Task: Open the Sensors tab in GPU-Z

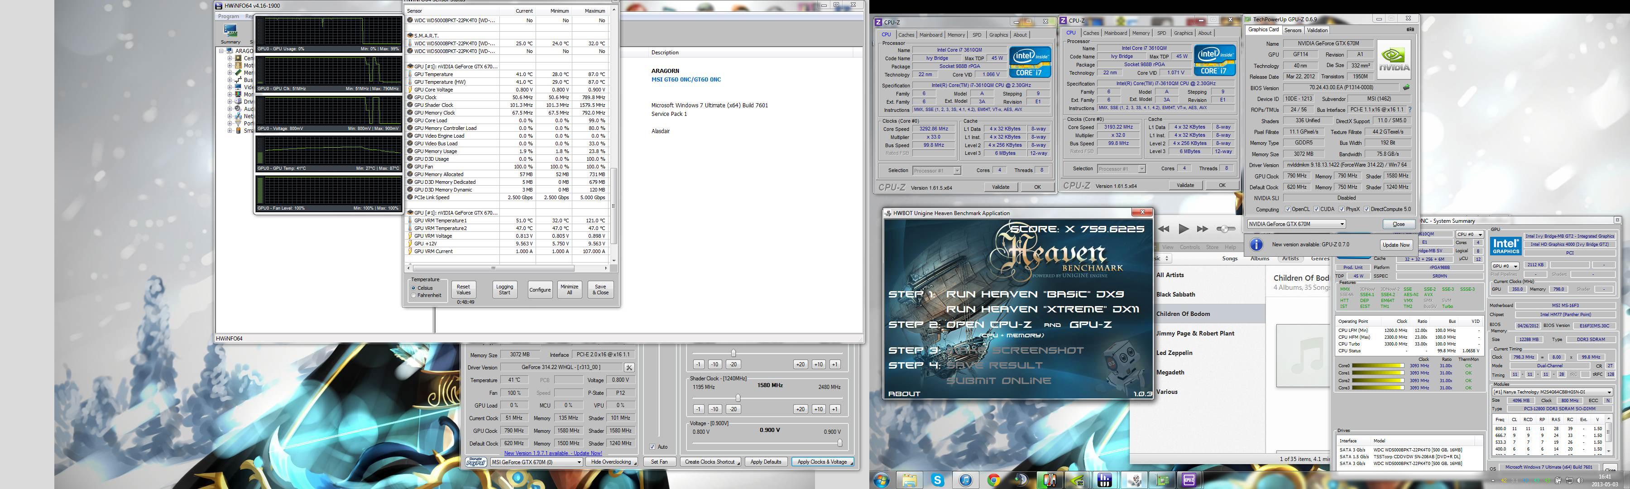Action: [1293, 30]
